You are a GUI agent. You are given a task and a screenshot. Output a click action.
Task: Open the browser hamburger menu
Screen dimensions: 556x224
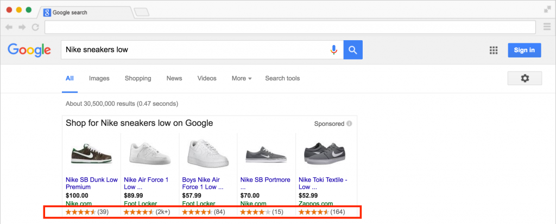pyautogui.click(x=547, y=27)
